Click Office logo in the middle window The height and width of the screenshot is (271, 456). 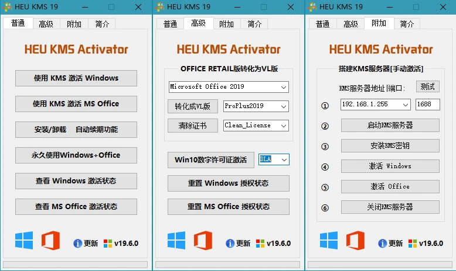[x=203, y=240]
